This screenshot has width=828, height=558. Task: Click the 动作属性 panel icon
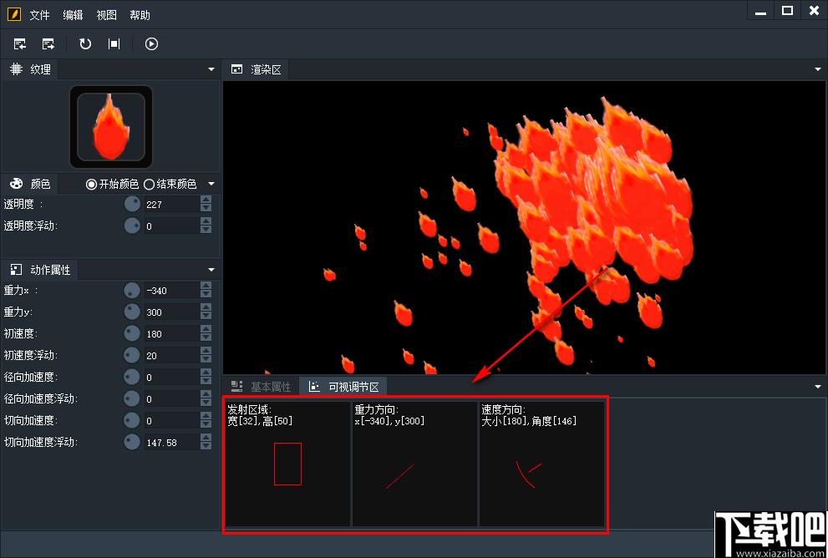[17, 270]
